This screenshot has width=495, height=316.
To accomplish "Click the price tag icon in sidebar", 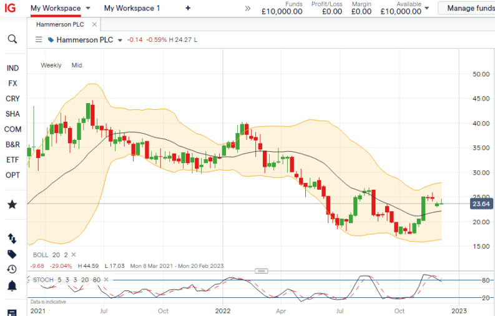I will coord(12,254).
